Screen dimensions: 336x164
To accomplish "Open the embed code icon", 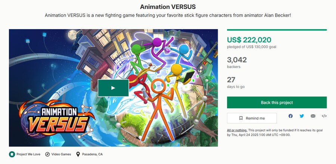I will pyautogui.click(x=324, y=116).
